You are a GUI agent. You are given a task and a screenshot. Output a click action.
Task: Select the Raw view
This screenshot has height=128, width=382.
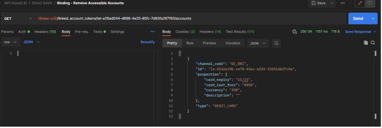[x=190, y=43]
